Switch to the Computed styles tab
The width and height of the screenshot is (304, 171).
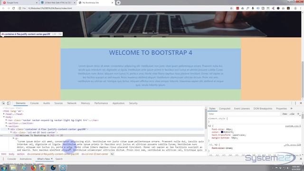[x=225, y=109]
